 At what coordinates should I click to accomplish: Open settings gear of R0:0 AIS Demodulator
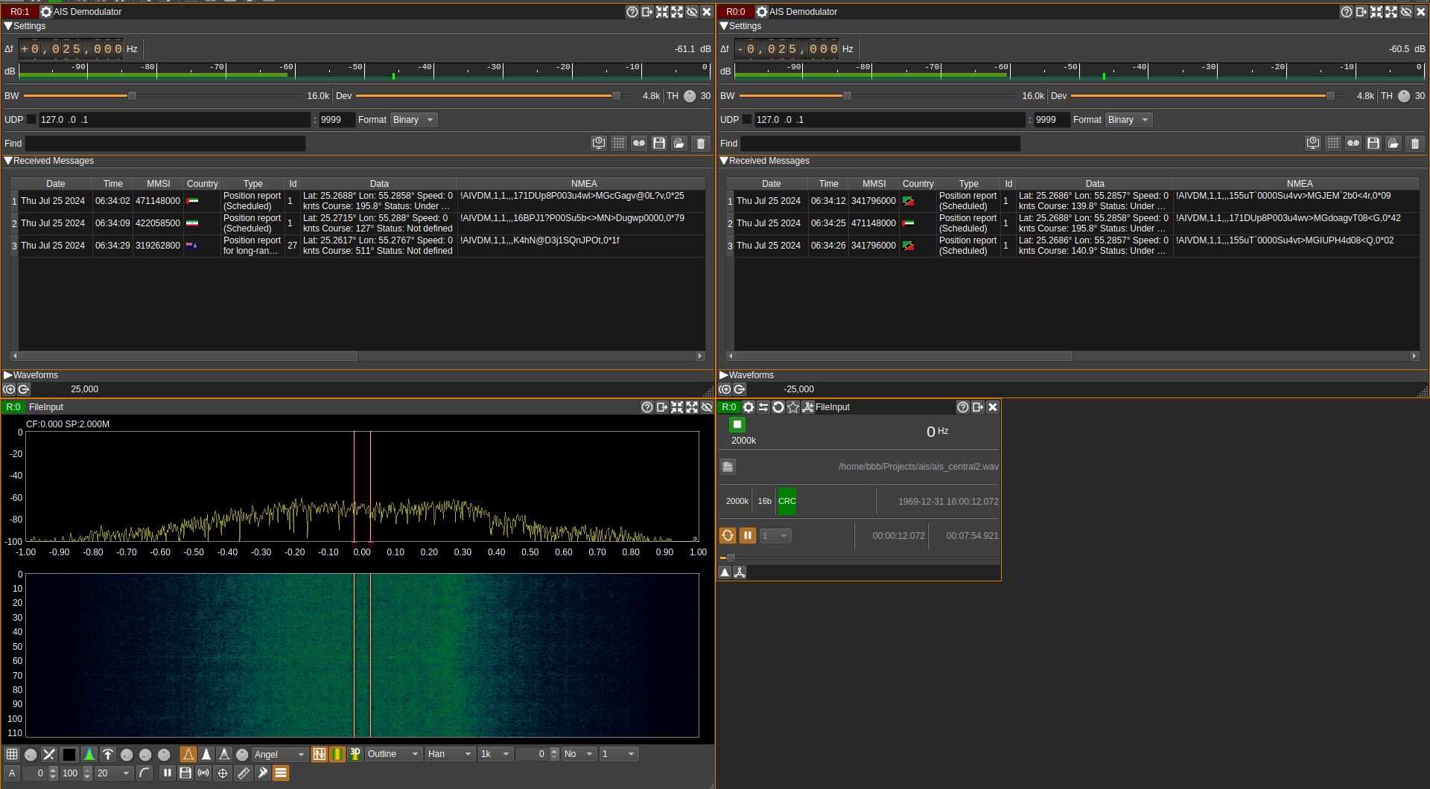coord(762,12)
